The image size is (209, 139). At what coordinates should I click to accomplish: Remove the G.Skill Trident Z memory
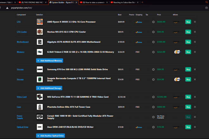click(x=195, y=52)
